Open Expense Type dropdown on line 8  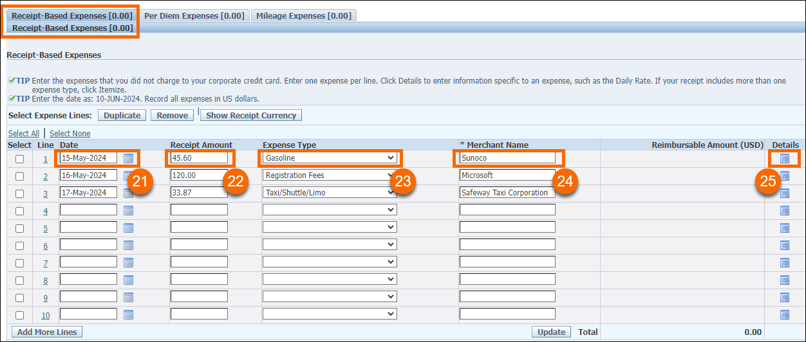[x=330, y=279]
